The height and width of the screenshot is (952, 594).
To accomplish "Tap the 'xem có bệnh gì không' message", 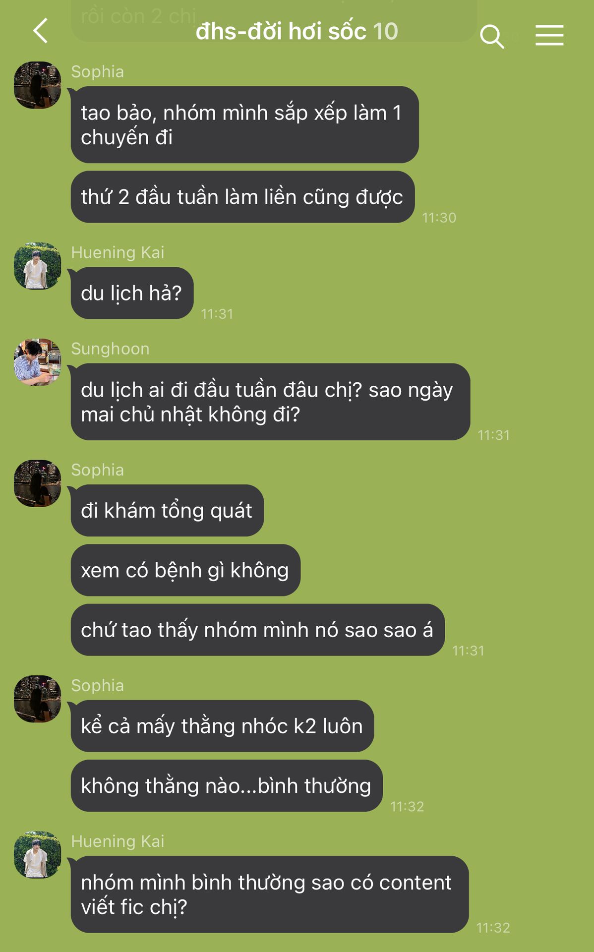I will [185, 570].
